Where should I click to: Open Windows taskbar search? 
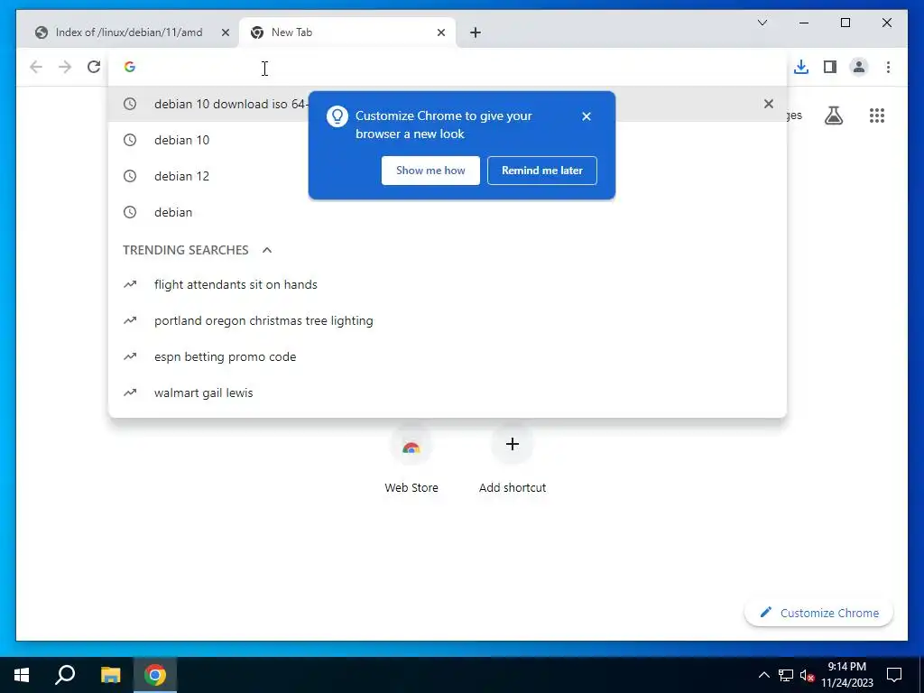click(65, 675)
